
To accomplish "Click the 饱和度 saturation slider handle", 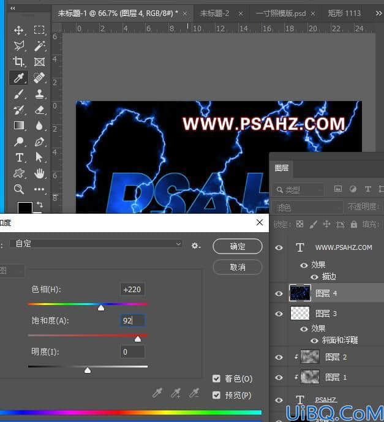I will [138, 339].
